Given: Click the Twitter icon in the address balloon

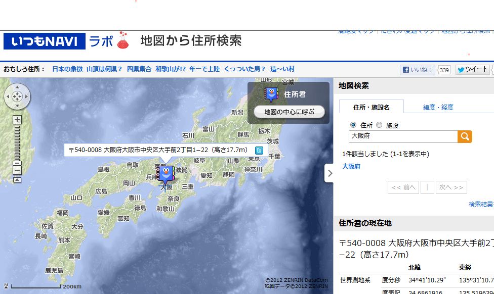Looking at the screenshot, I should pyautogui.click(x=259, y=151).
